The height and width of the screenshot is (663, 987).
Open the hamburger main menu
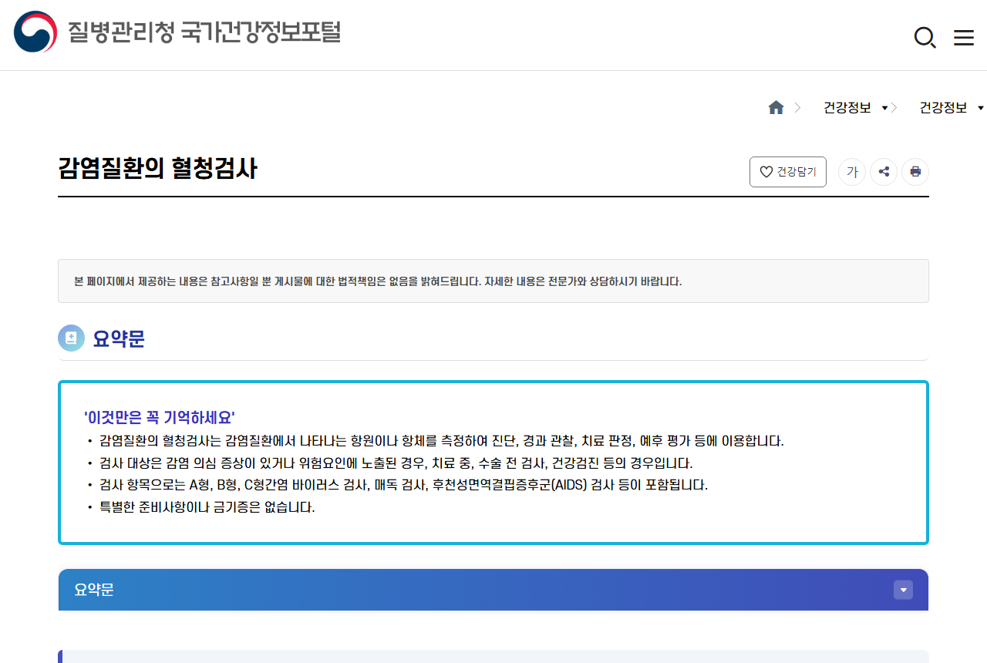[x=964, y=38]
